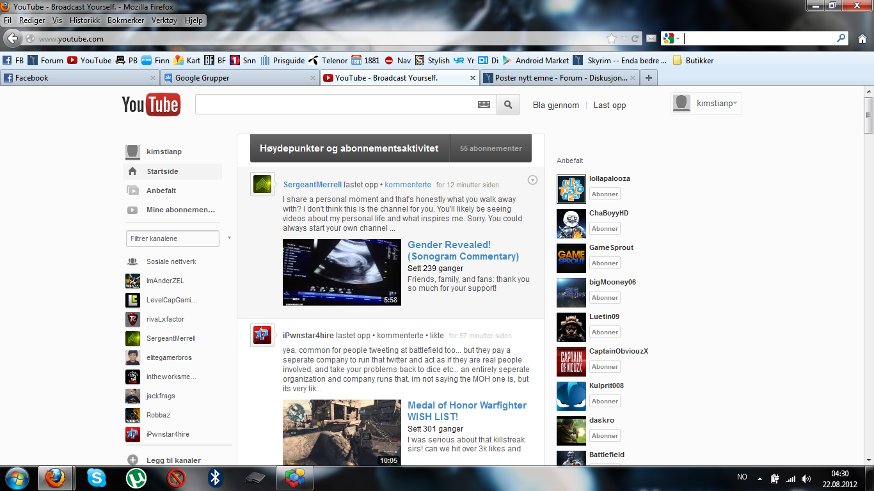Open the Finn bookmark

[155, 61]
